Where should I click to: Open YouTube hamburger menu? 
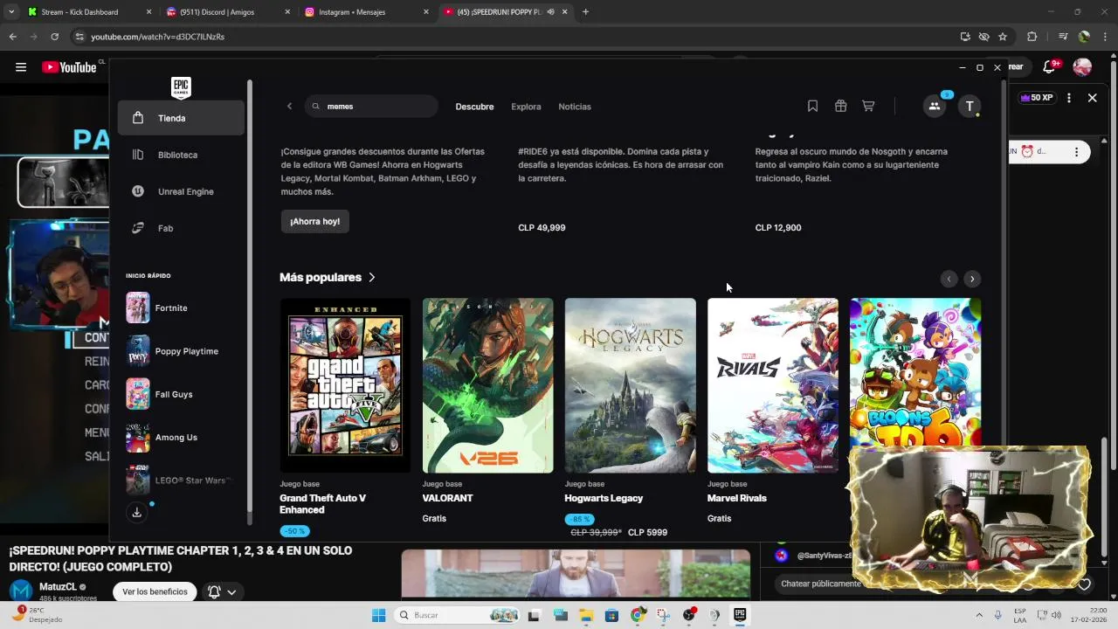pyautogui.click(x=21, y=67)
